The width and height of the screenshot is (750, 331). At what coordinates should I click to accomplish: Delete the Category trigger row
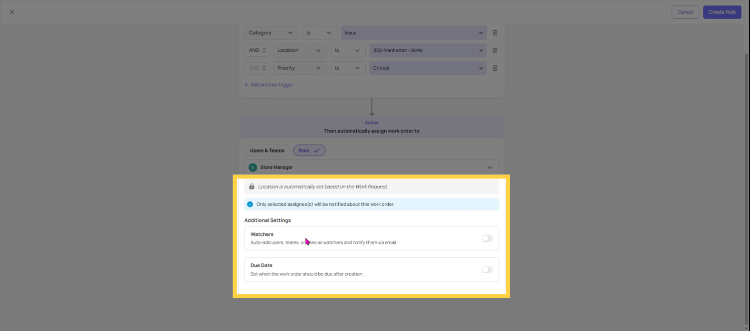pyautogui.click(x=495, y=33)
